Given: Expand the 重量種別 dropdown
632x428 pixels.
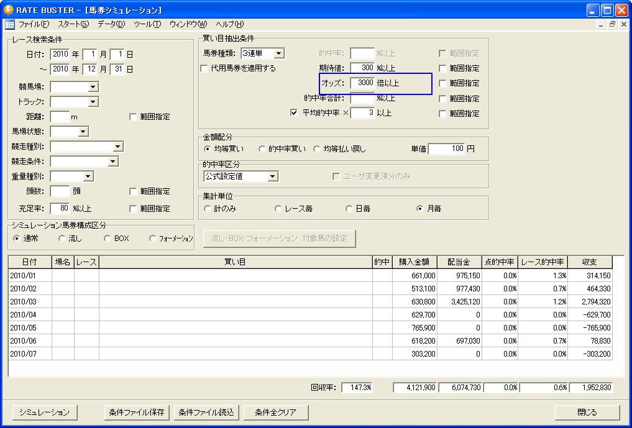Looking at the screenshot, I should coord(88,176).
